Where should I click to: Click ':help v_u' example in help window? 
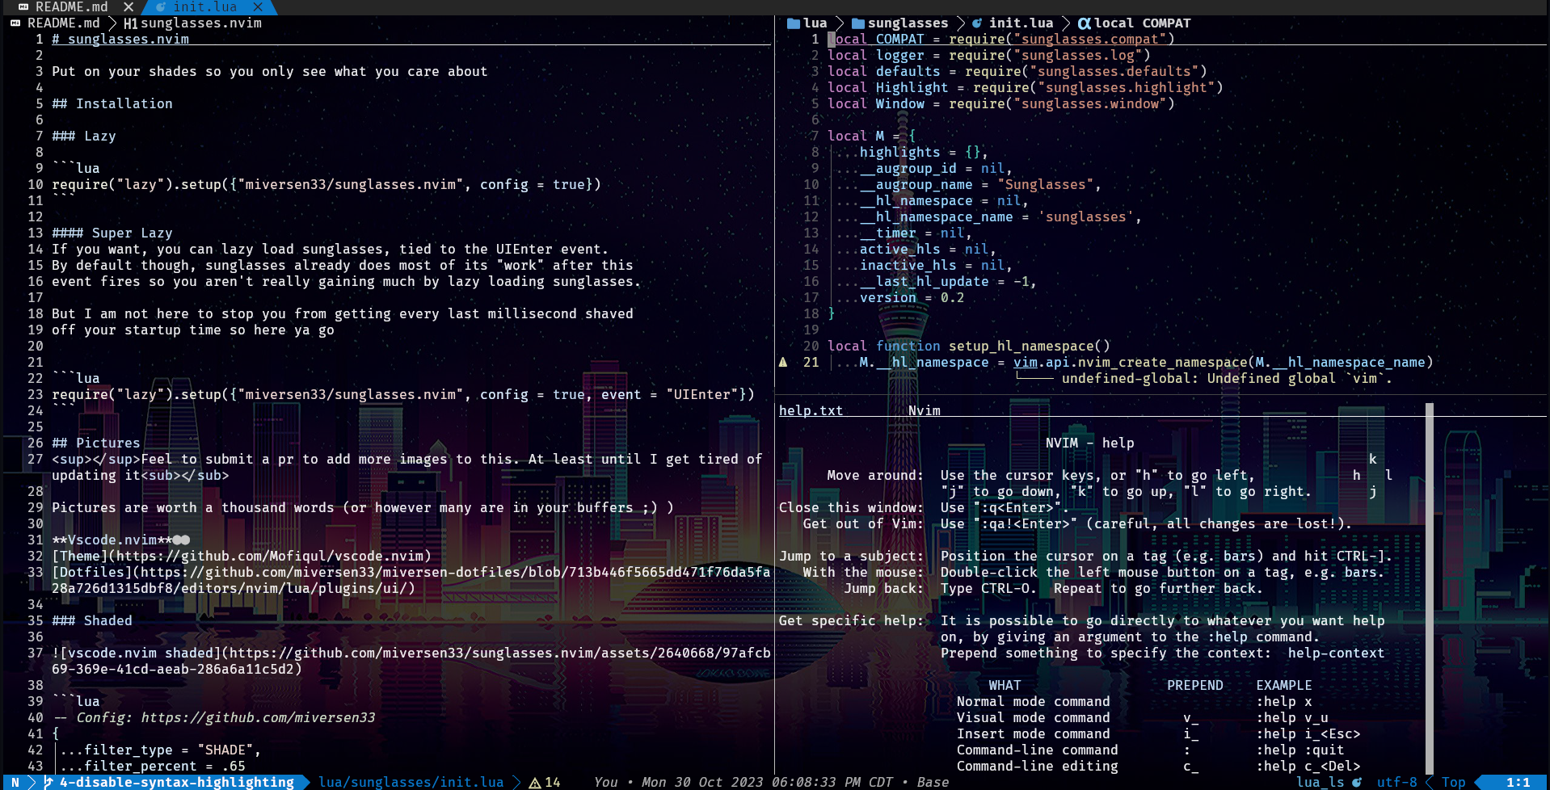point(1292,717)
